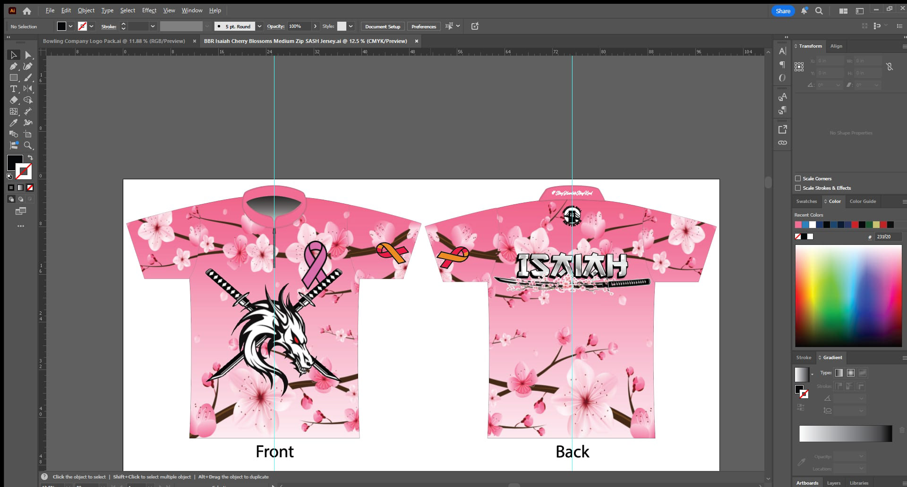The width and height of the screenshot is (907, 487).
Task: Open the 5 pt. Round profile dropdown
Action: [x=259, y=26]
